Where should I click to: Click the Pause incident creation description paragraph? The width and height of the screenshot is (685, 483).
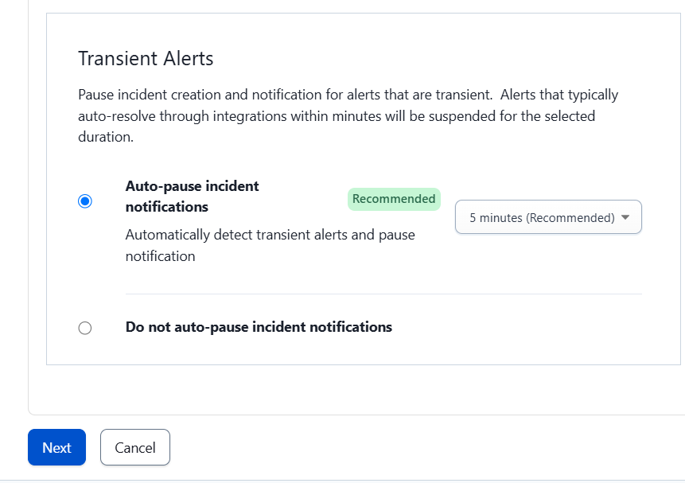pos(348,116)
